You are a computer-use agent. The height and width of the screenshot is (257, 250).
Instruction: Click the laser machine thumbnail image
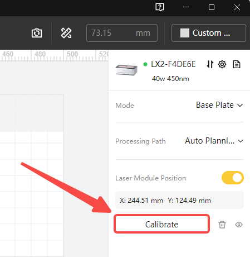(x=126, y=70)
